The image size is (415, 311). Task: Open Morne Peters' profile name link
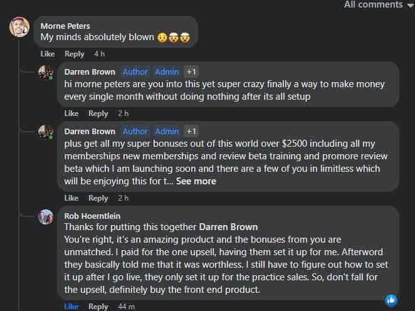tap(65, 26)
